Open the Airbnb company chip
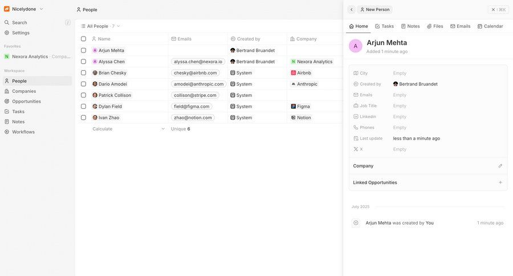 301,72
